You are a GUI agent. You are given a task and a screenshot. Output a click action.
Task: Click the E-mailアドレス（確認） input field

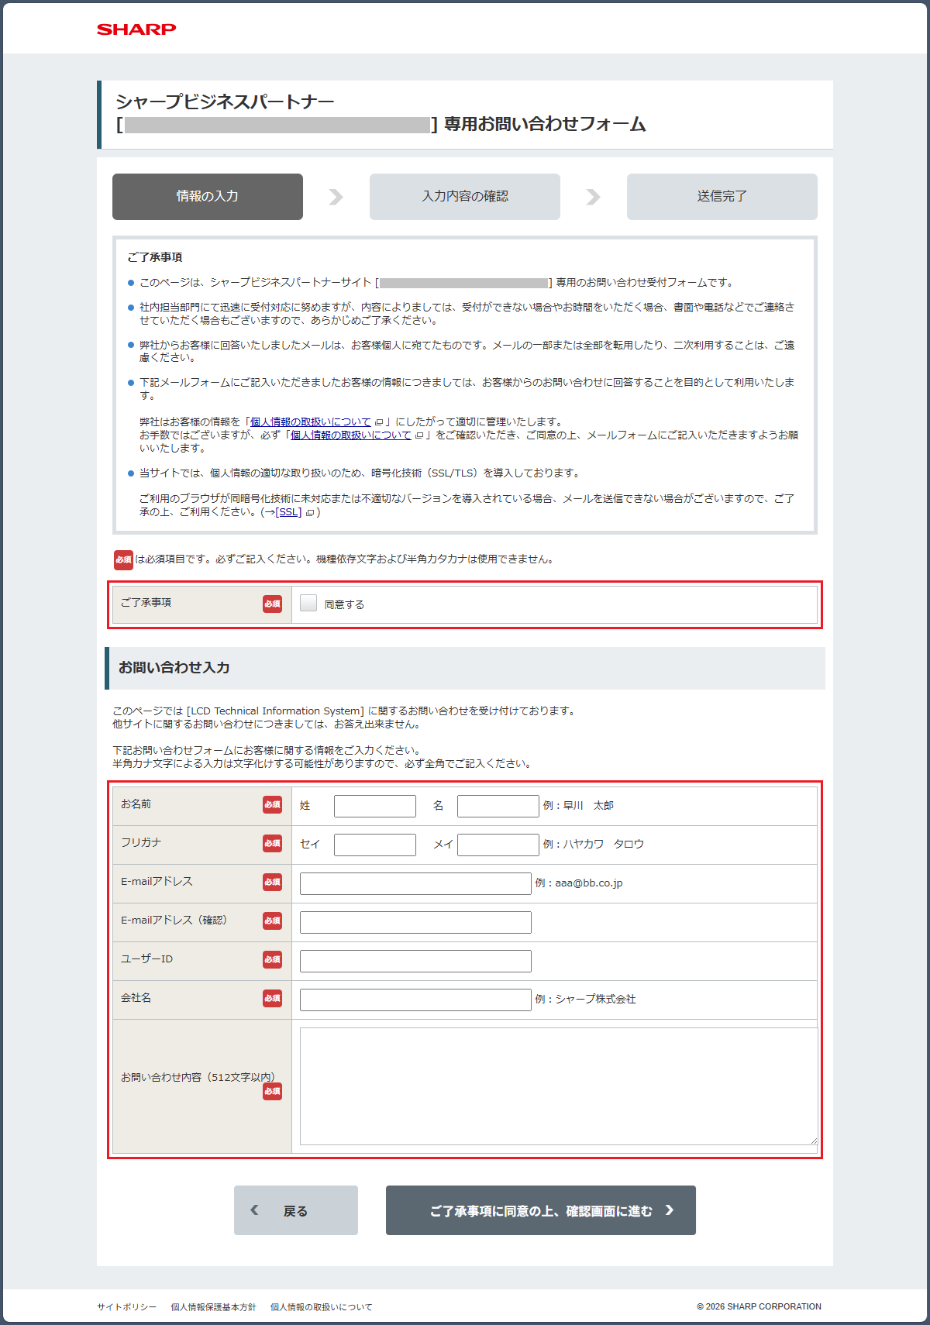pos(415,922)
